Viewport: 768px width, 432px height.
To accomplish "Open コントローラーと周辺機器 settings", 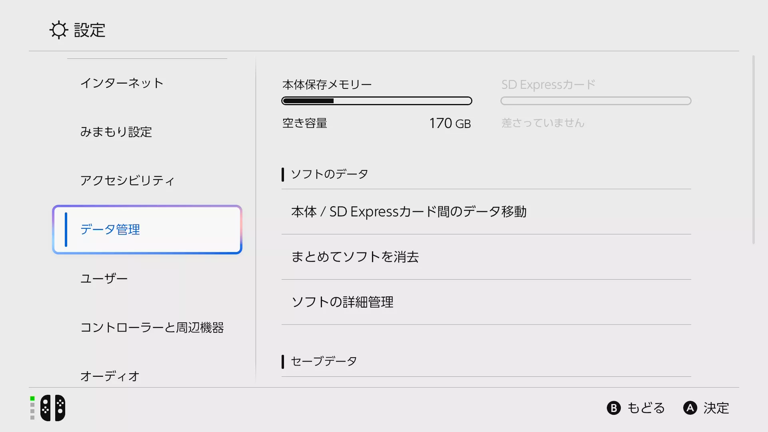I will coord(152,327).
